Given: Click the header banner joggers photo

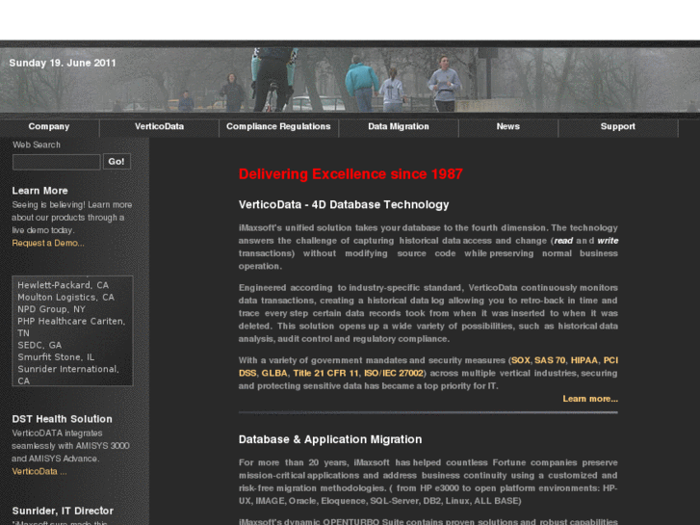Looking at the screenshot, I should click(350, 80).
